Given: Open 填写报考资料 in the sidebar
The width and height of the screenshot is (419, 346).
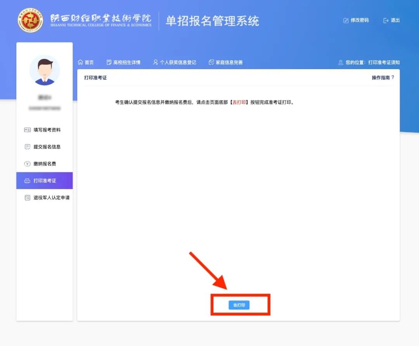Looking at the screenshot, I should [x=47, y=130].
